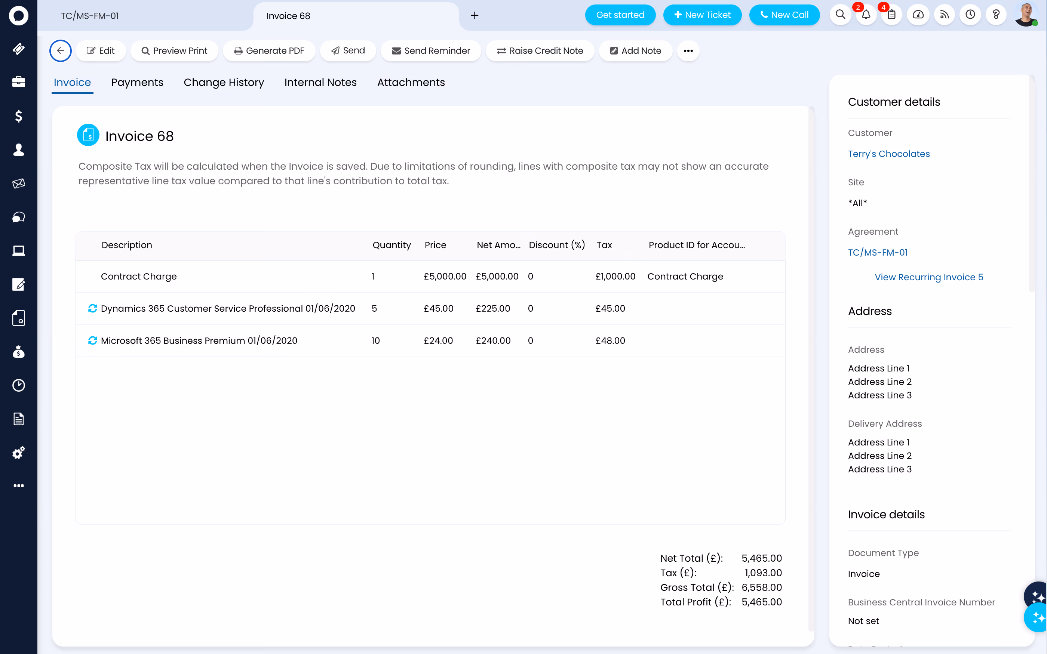
Task: Switch to the TC/MS-FM-01 tab
Action: click(x=90, y=16)
